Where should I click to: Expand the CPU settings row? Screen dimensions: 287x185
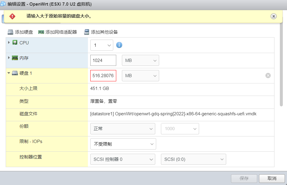pos(9,43)
